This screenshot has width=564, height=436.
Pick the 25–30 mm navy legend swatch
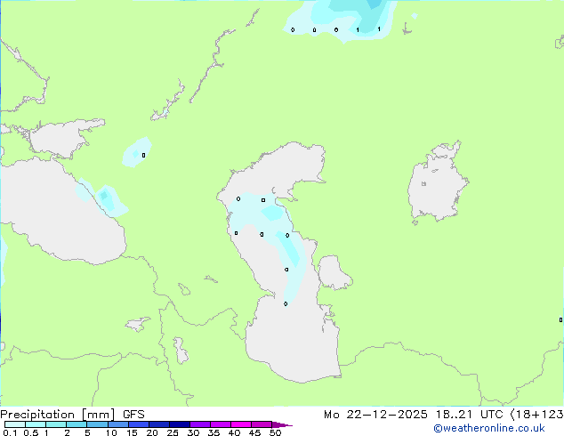179,424
